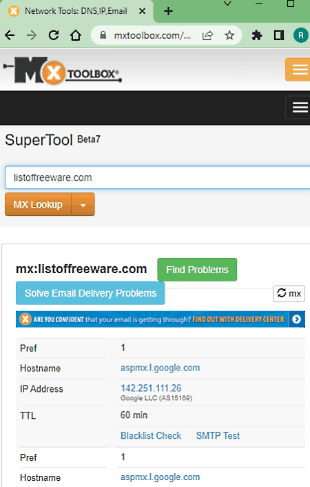Click the Blacklist Check link
Viewport: 310px width, 487px height.
pos(151,435)
